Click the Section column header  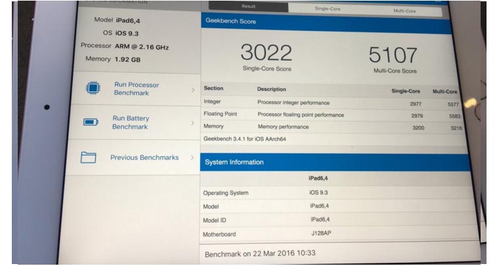[213, 89]
